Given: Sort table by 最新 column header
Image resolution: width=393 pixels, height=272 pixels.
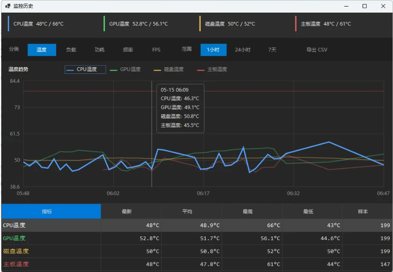Looking at the screenshot, I should pyautogui.click(x=131, y=212).
